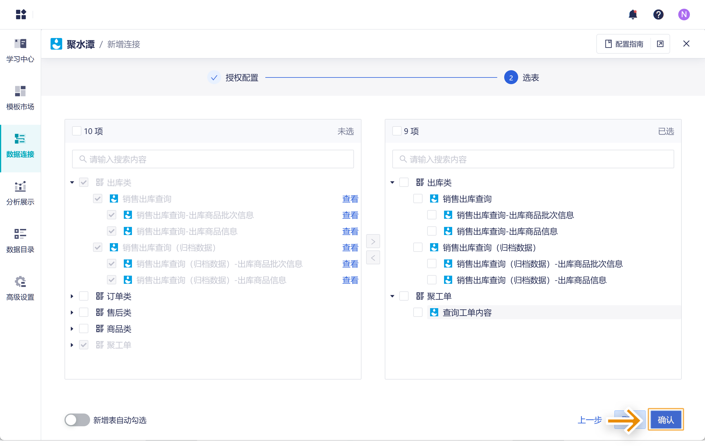Open the help question mark icon
Viewport: 705px width, 446px height.
pyautogui.click(x=658, y=14)
